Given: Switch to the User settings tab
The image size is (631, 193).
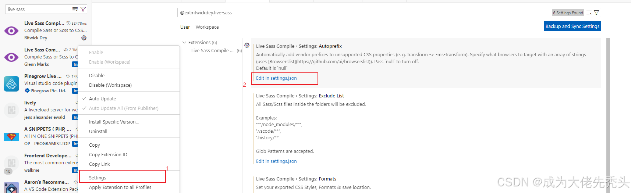Looking at the screenshot, I should [185, 27].
